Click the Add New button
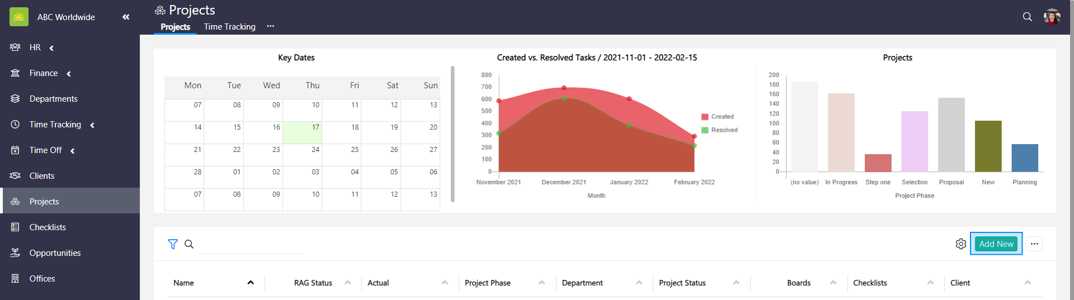Image resolution: width=1074 pixels, height=300 pixels. pos(996,244)
